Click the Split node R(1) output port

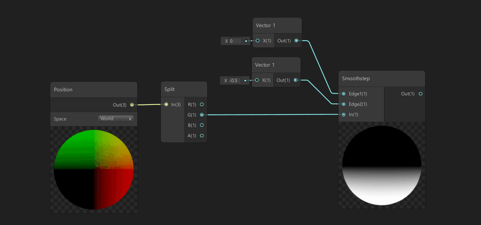pyautogui.click(x=202, y=105)
